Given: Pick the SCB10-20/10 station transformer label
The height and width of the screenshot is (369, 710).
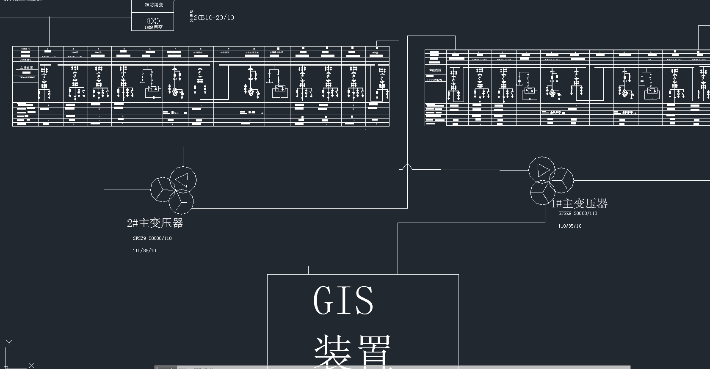Looking at the screenshot, I should [214, 18].
